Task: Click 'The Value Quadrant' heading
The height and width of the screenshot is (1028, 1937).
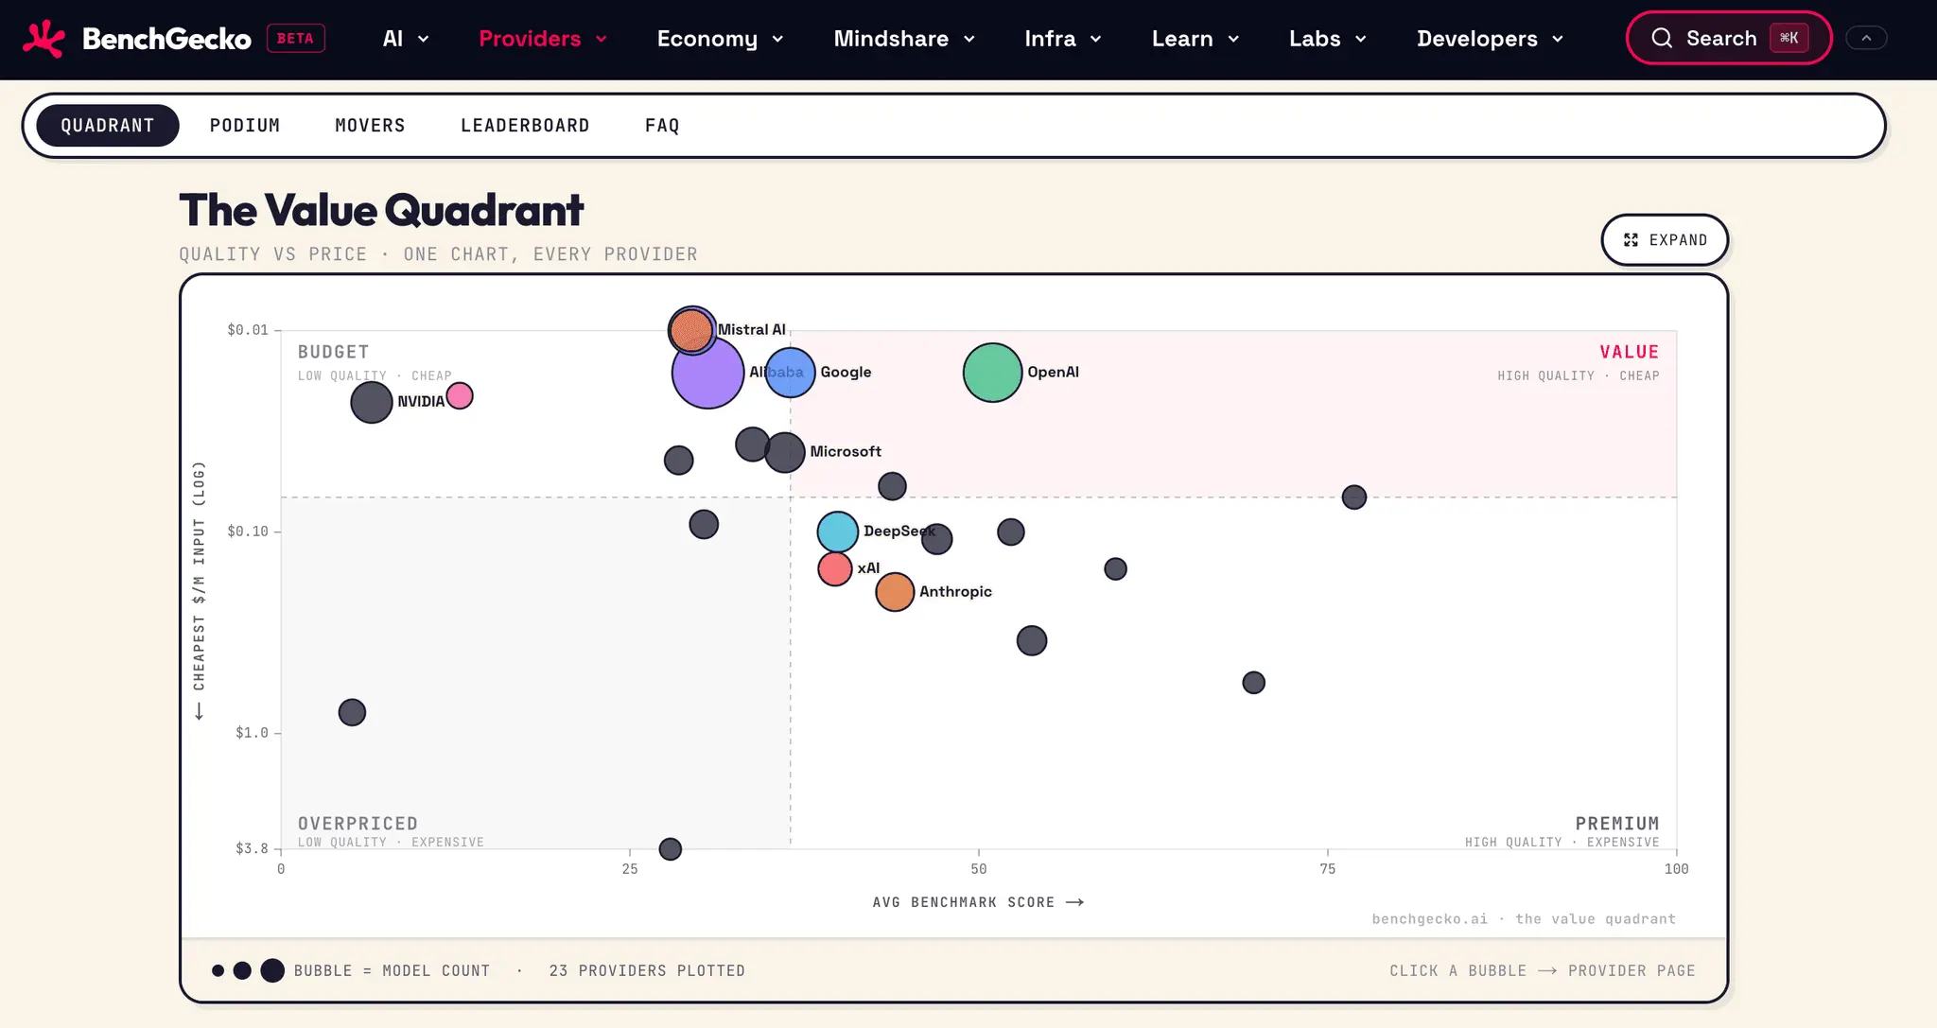Action: point(381,210)
